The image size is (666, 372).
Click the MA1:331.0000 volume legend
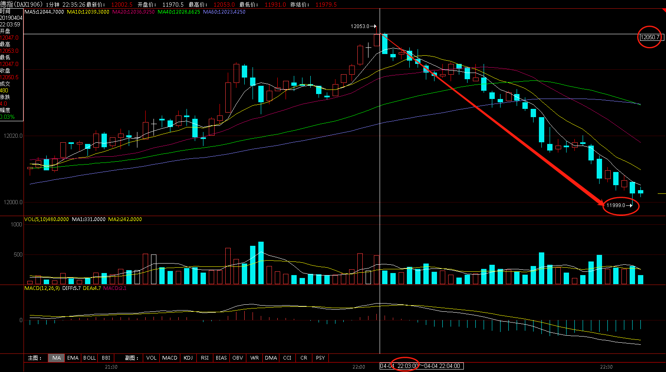(x=89, y=219)
